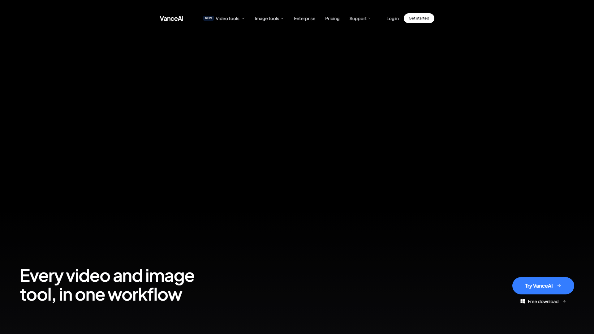594x334 pixels.
Task: Expand the Support chevron
Action: (x=370, y=19)
